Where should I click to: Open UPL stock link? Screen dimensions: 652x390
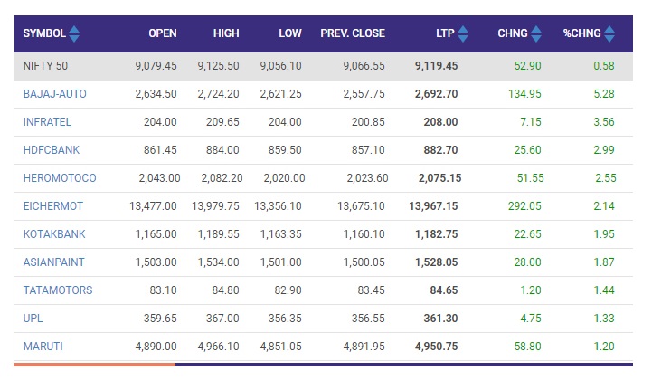tap(33, 318)
